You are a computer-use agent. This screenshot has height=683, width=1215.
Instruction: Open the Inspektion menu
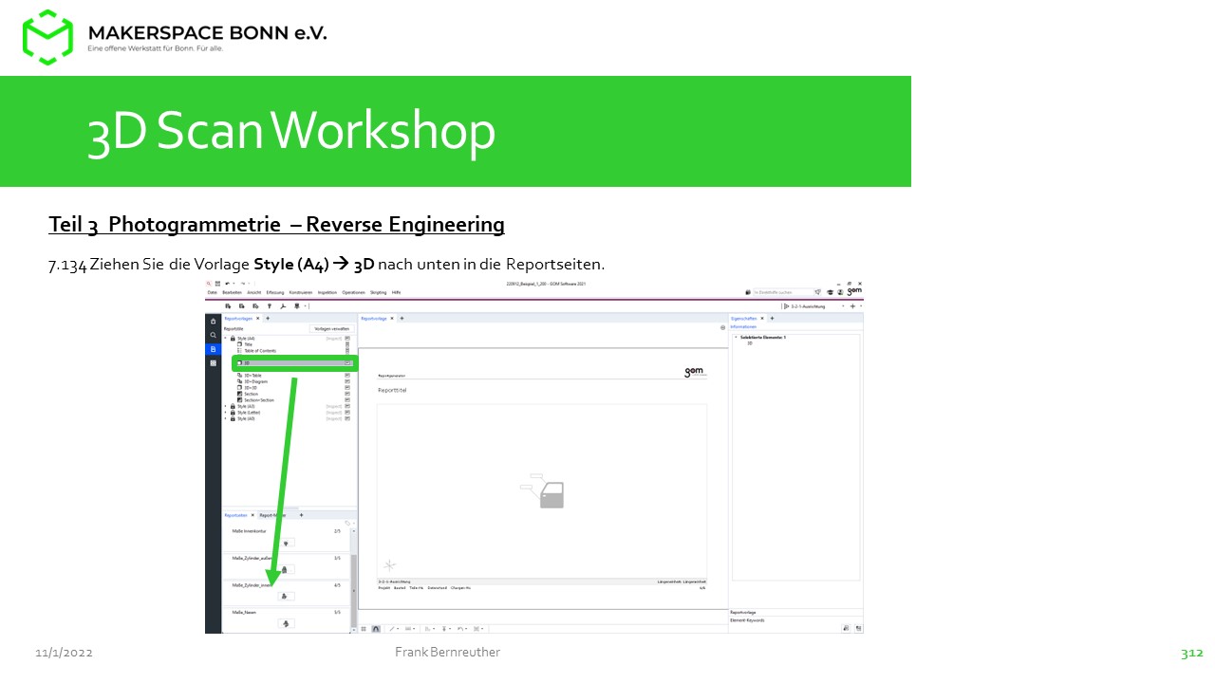click(327, 293)
